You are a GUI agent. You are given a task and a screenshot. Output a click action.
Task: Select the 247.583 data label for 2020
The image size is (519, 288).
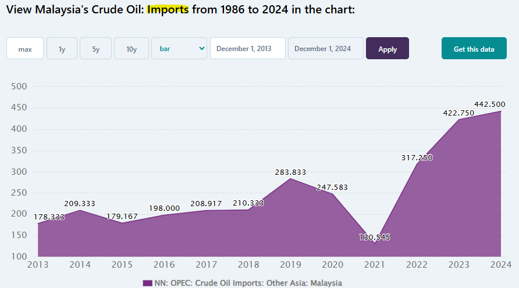[333, 188]
